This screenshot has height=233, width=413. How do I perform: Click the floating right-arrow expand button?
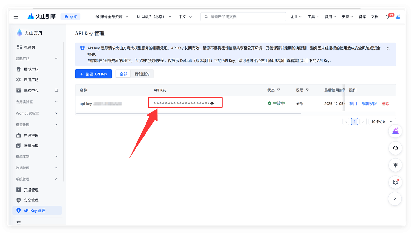[395, 199]
